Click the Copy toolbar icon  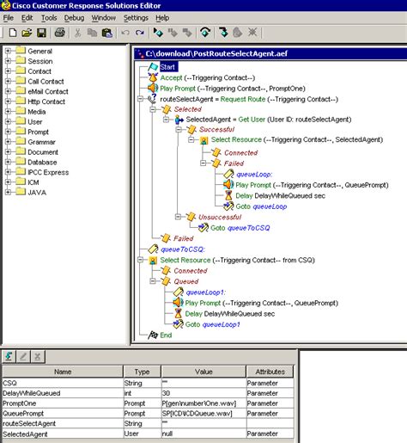(92, 33)
